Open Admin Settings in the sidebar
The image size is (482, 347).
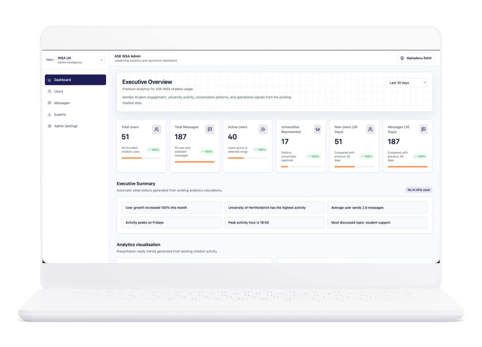pos(75,126)
